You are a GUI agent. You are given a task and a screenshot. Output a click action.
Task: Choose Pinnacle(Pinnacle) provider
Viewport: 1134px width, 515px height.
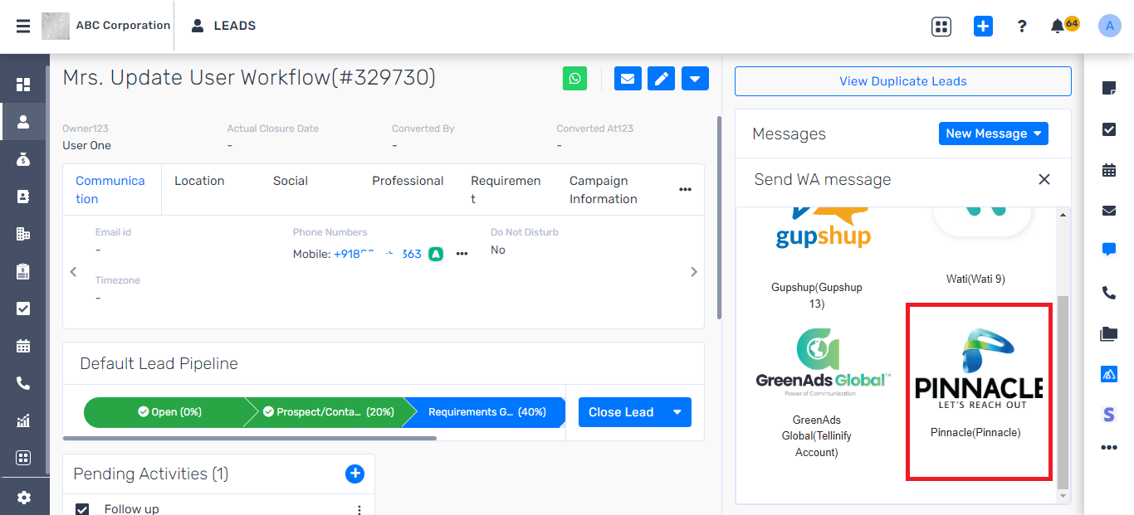978,391
